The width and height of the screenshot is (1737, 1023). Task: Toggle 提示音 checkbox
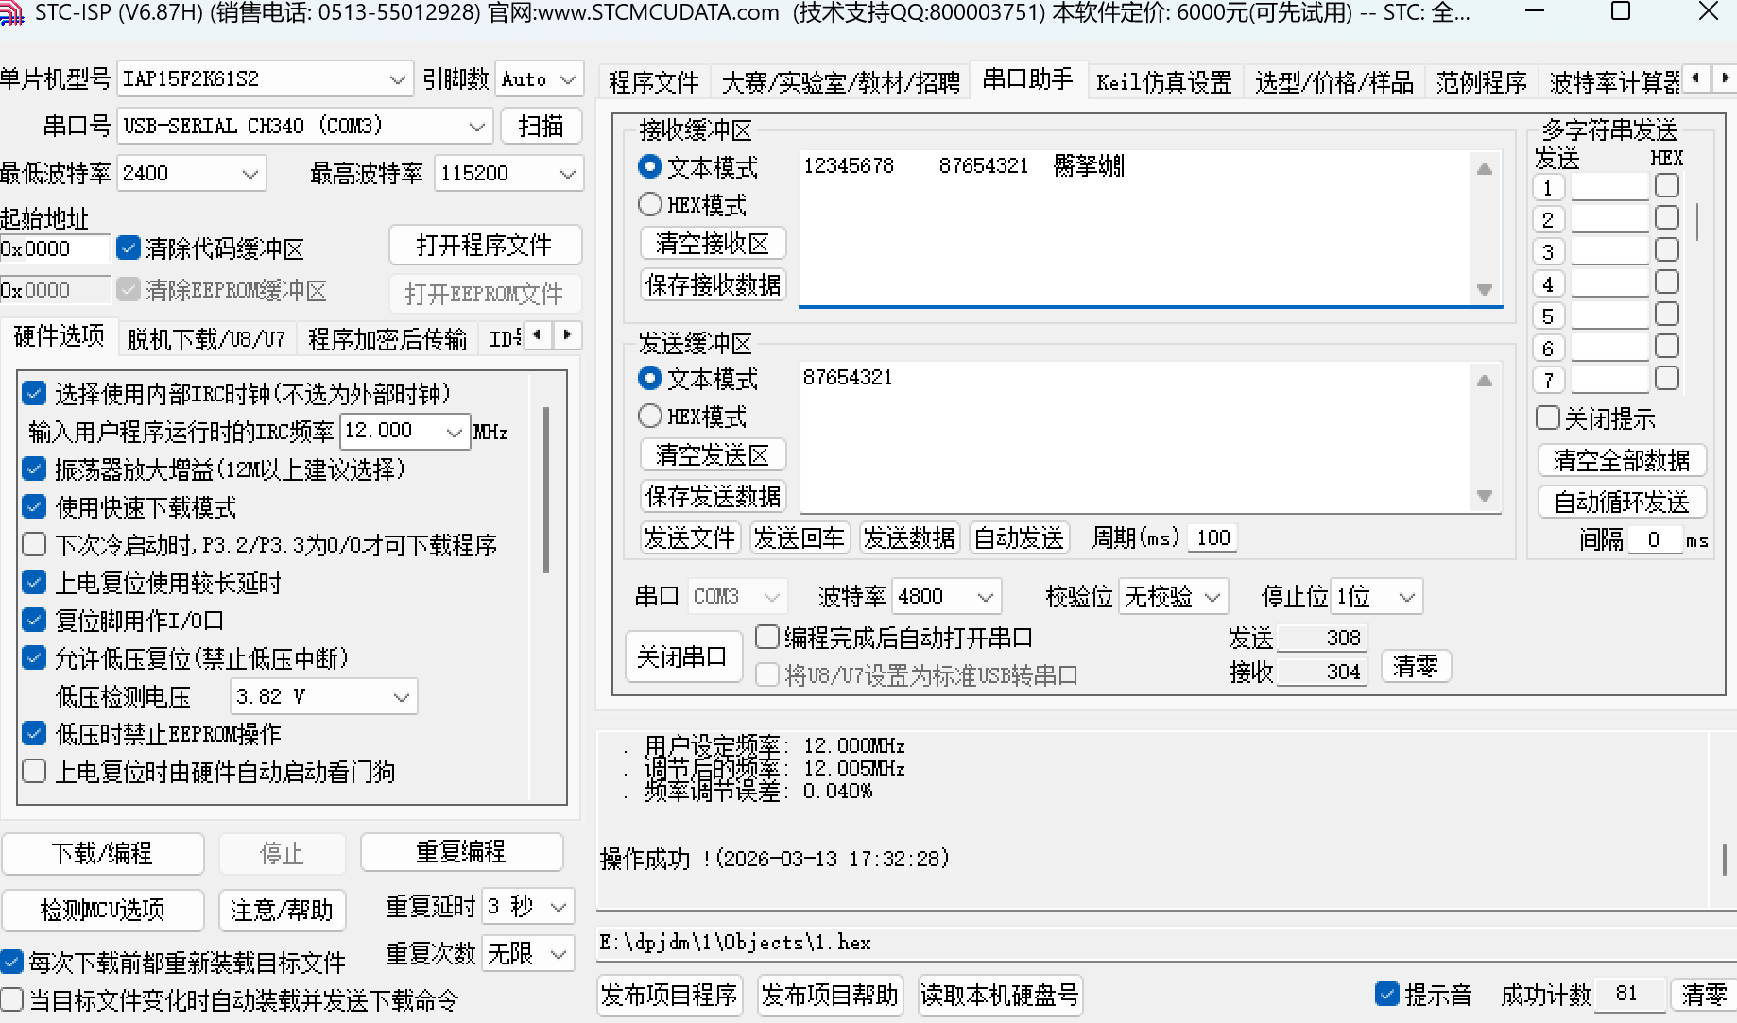(x=1387, y=994)
